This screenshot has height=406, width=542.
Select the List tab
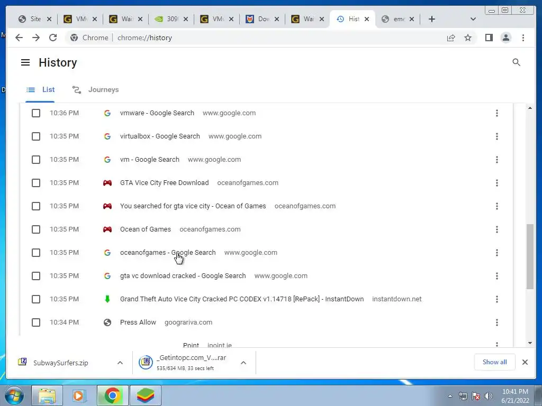[40, 90]
